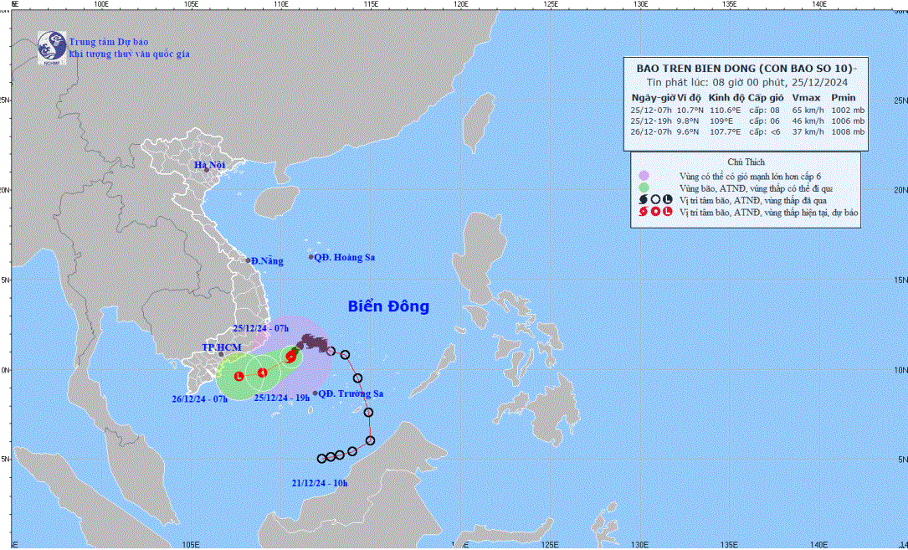This screenshot has height=550, width=908.
Task: Click the '9.8°N' latitude cell
Action: tap(687, 121)
